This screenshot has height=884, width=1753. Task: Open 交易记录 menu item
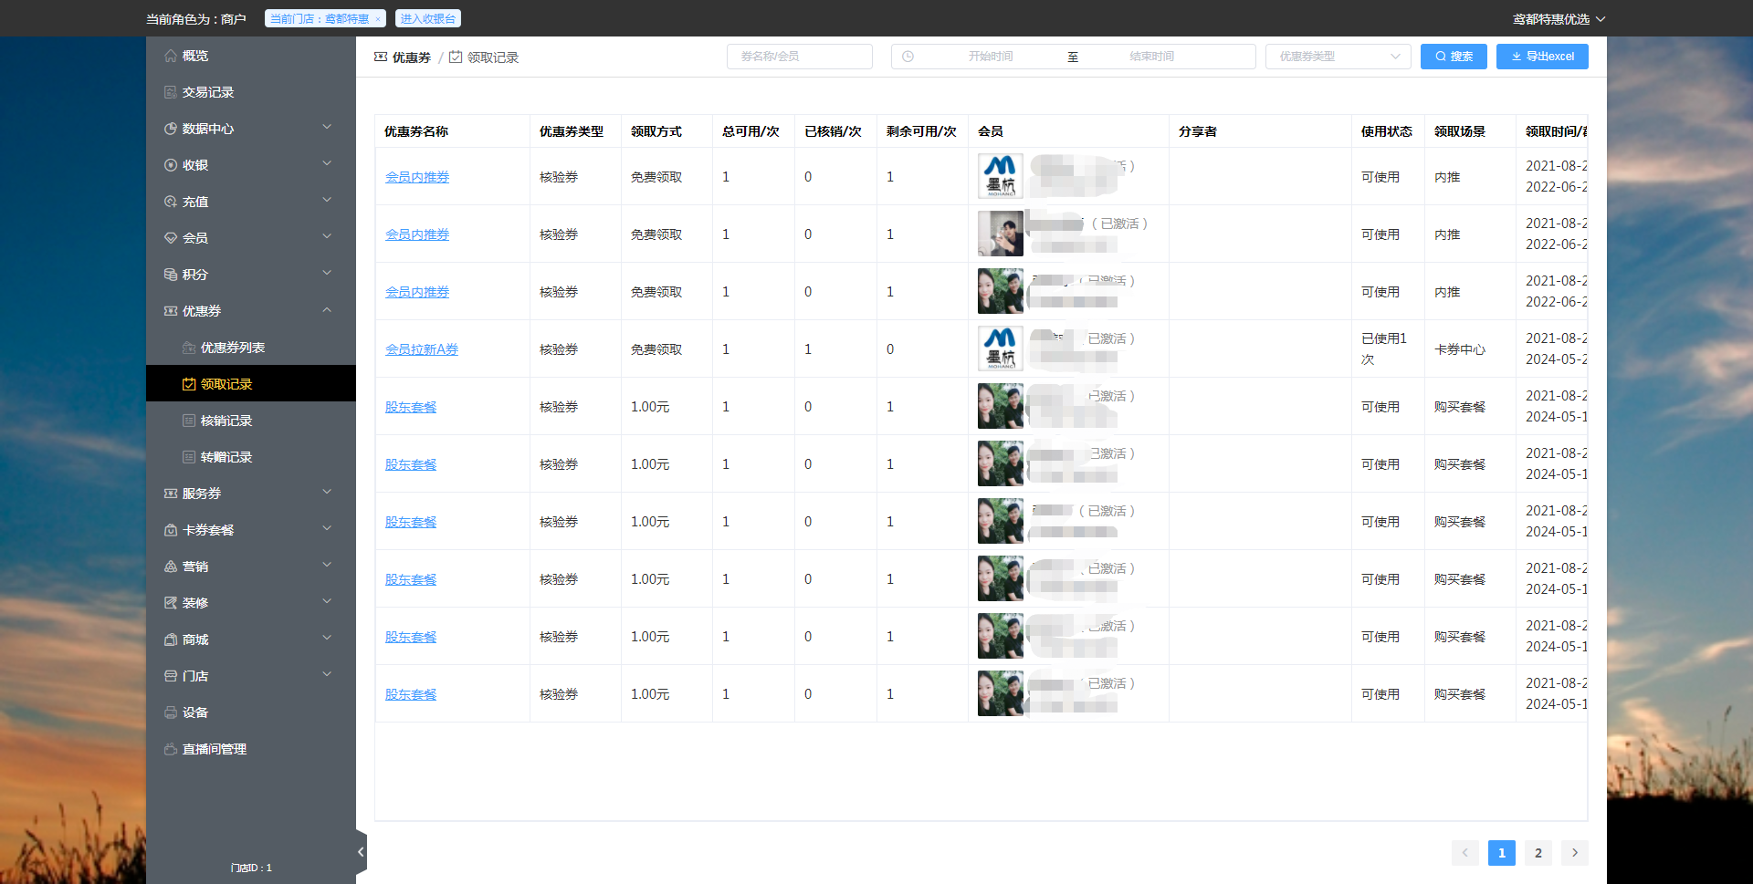pos(251,92)
